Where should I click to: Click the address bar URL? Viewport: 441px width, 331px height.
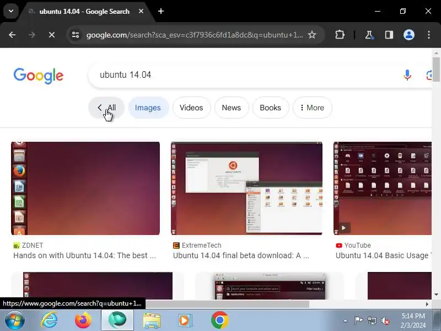(x=195, y=35)
